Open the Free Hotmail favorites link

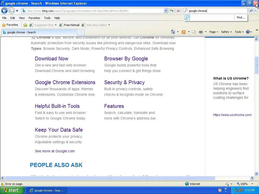pos(69,25)
